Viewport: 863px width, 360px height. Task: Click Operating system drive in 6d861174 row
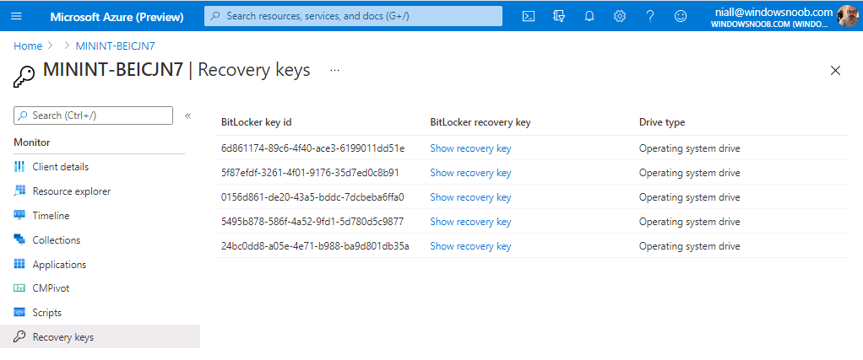(x=690, y=148)
